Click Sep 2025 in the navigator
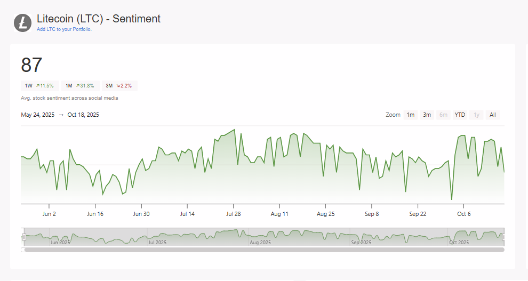This screenshot has width=528, height=281. click(x=361, y=242)
